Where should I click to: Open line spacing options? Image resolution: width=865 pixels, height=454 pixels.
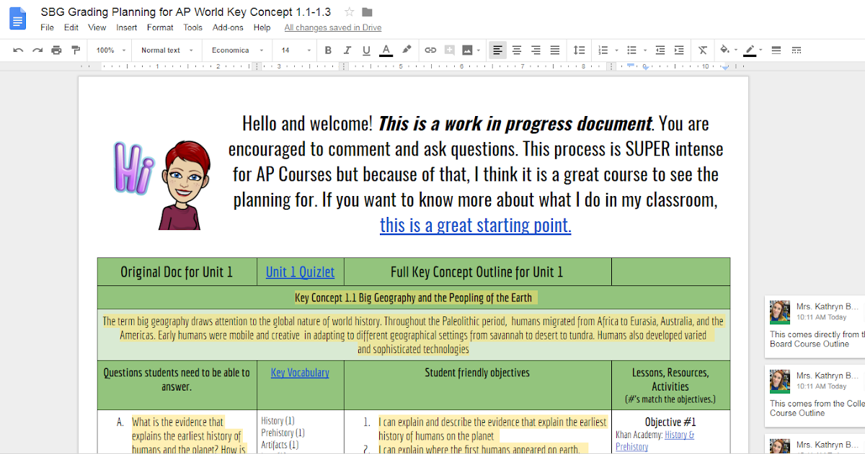click(x=580, y=50)
